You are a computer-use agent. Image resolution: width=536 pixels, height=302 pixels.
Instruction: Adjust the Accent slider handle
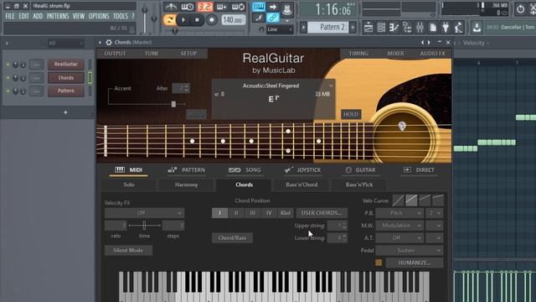[173, 104]
